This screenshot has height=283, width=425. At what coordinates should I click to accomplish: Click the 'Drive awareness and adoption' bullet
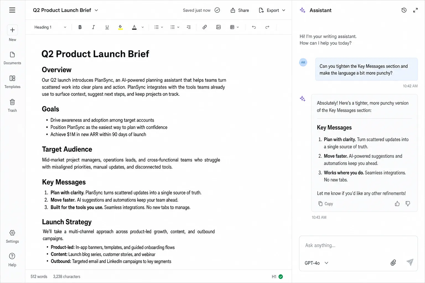(102, 120)
